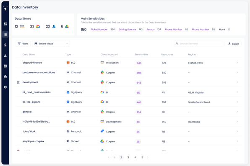Viewport: 250px width, 166px height.
Task: Click the EC2 icon in db:prod-finance row
Action: [68, 63]
